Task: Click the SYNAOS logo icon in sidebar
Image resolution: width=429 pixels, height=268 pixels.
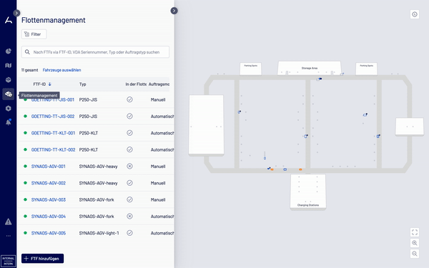Action: pyautogui.click(x=9, y=20)
